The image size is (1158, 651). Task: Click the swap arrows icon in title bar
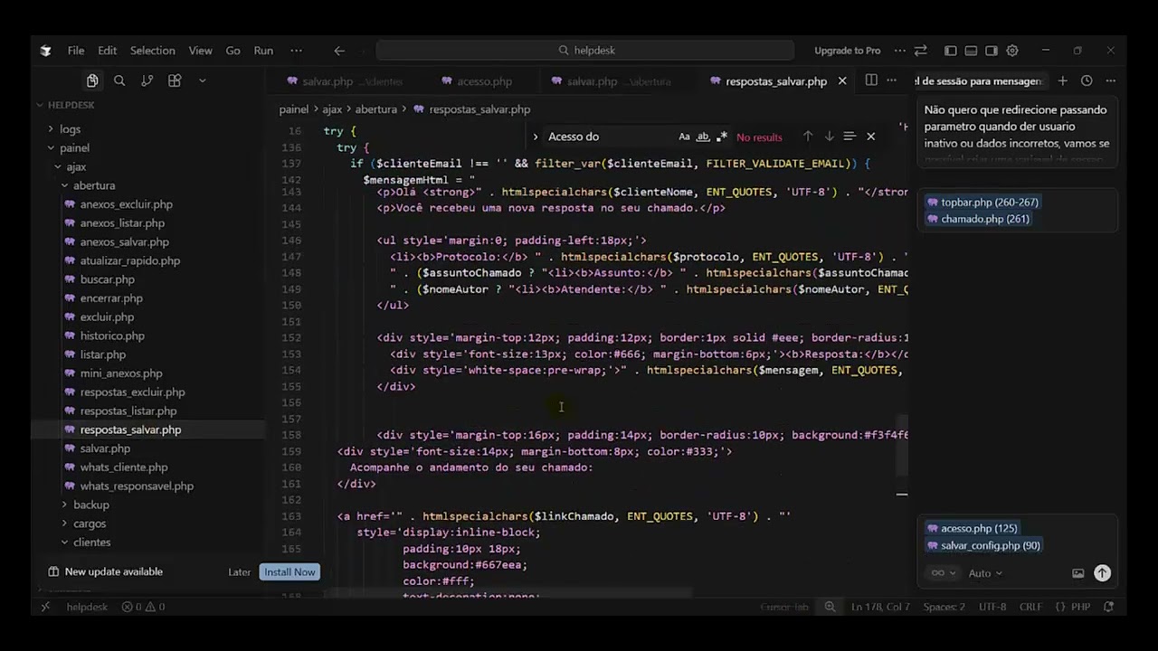pyautogui.click(x=920, y=51)
